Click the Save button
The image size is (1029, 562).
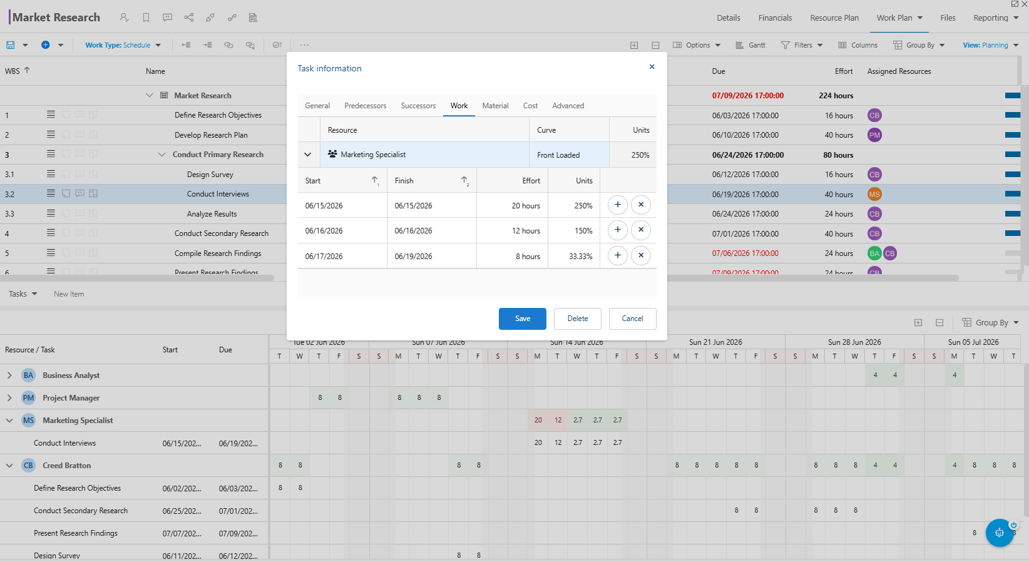(x=523, y=319)
